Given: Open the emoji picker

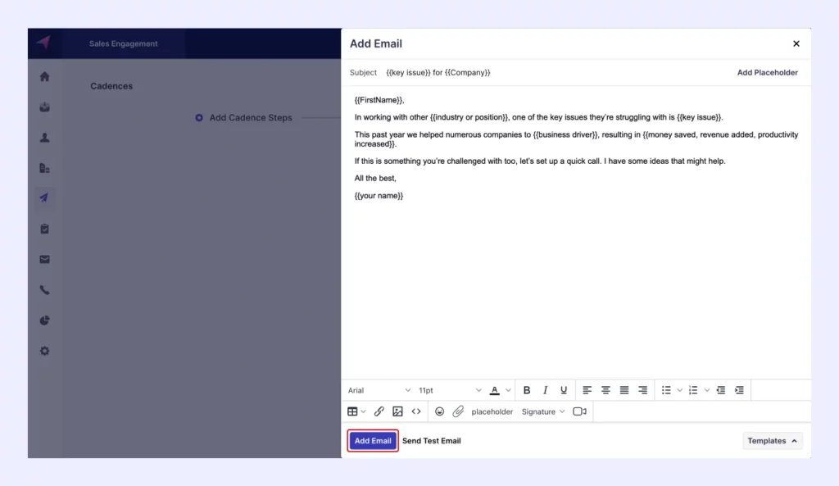Looking at the screenshot, I should 440,411.
